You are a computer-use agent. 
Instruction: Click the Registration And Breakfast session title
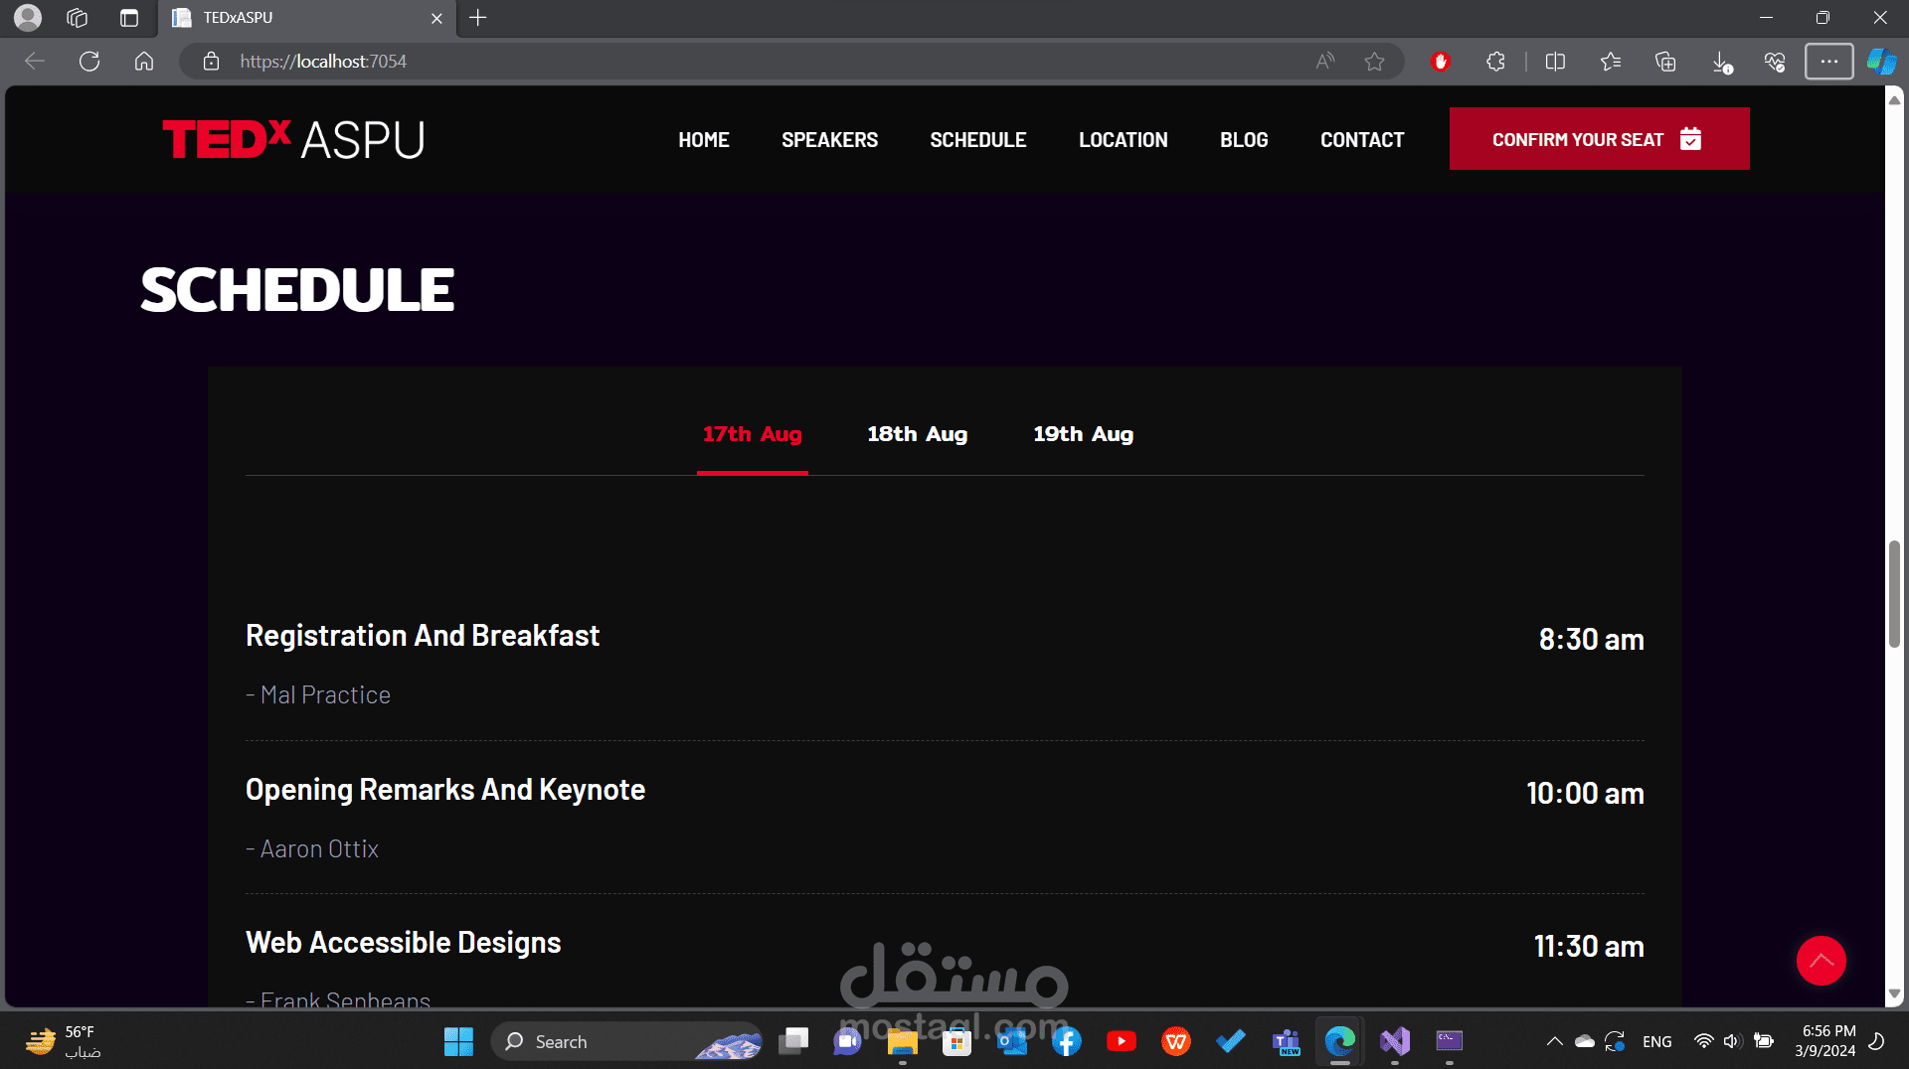click(x=423, y=636)
